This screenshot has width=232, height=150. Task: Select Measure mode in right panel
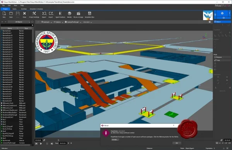[x=222, y=57]
